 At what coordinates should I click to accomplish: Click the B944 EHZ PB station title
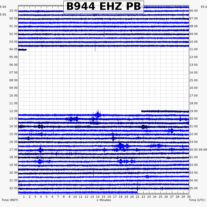click(x=104, y=6)
